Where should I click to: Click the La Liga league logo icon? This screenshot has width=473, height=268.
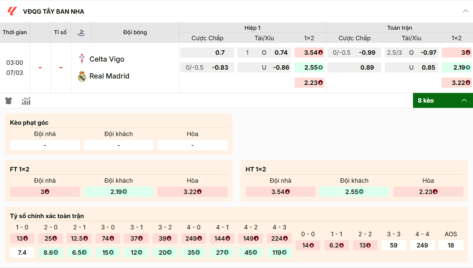pos(12,12)
